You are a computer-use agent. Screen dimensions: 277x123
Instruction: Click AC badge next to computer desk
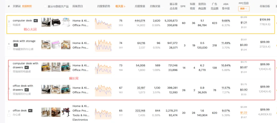click(36, 20)
